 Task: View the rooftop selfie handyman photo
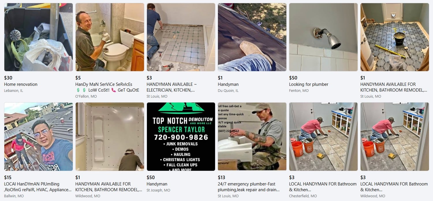click(x=38, y=136)
